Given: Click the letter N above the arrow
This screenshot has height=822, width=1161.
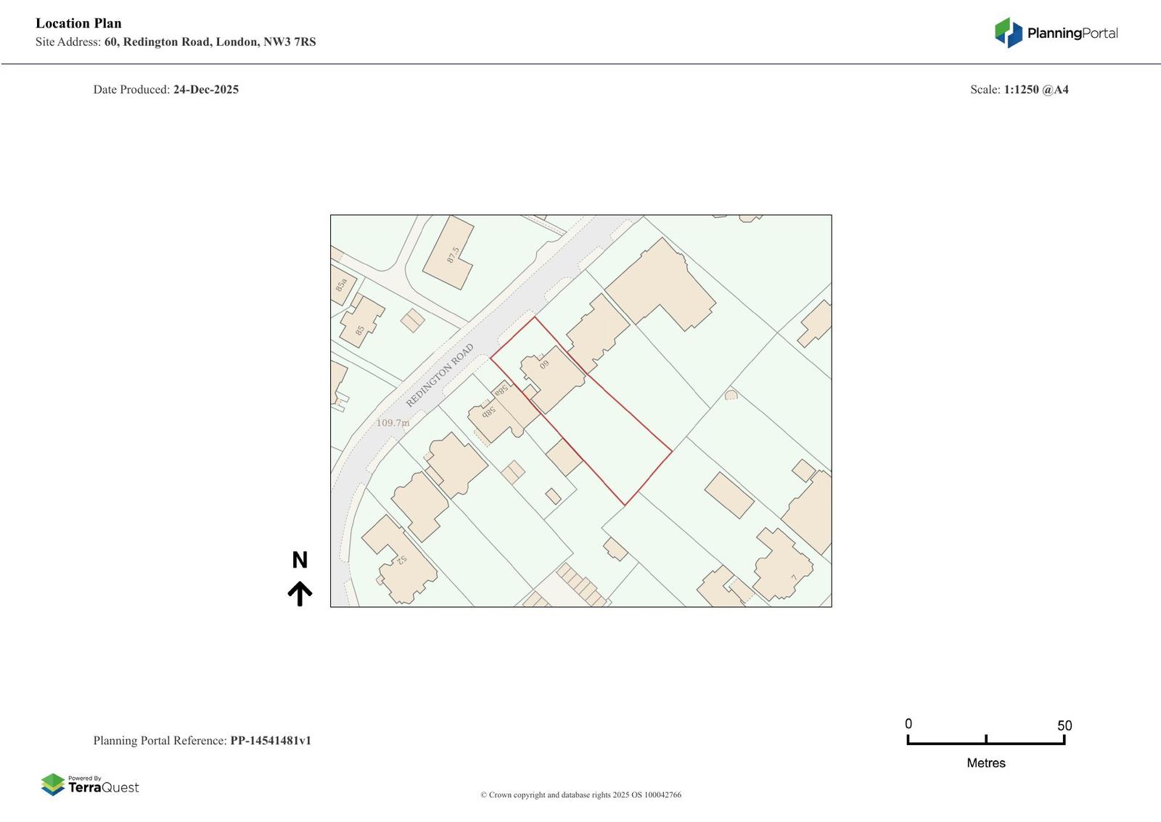Looking at the screenshot, I should coord(300,560).
